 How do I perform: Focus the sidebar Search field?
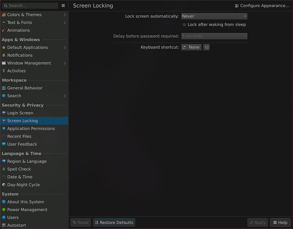30,5
